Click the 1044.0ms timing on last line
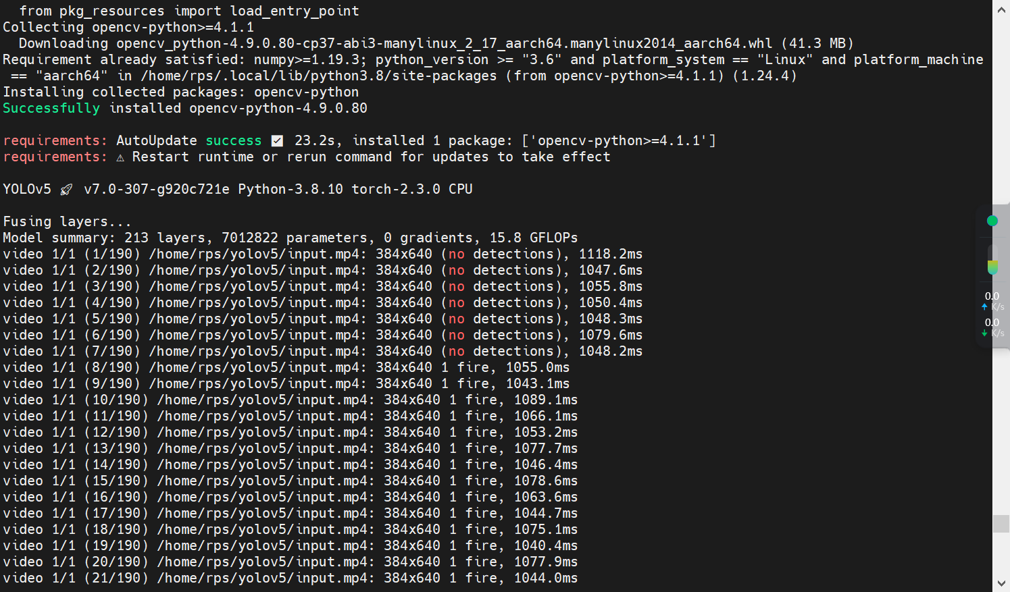The height and width of the screenshot is (592, 1010). pos(546,578)
